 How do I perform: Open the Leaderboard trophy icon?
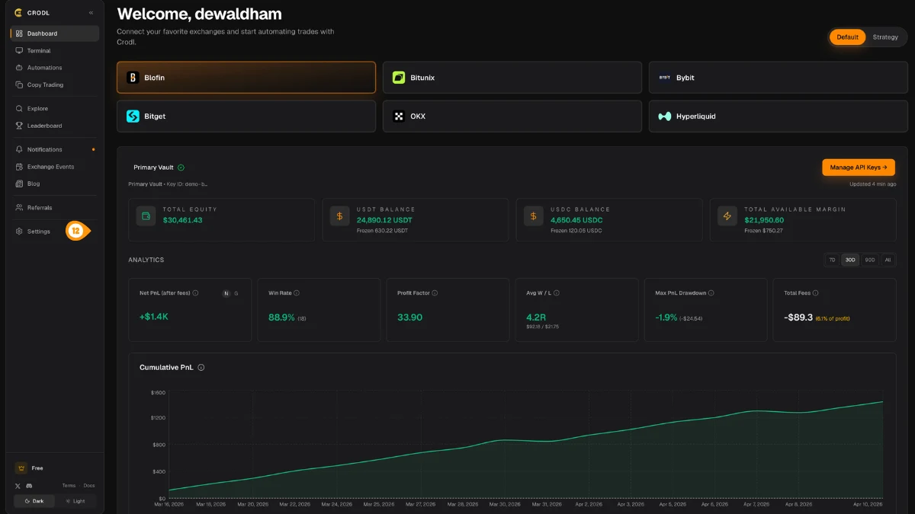(19, 126)
